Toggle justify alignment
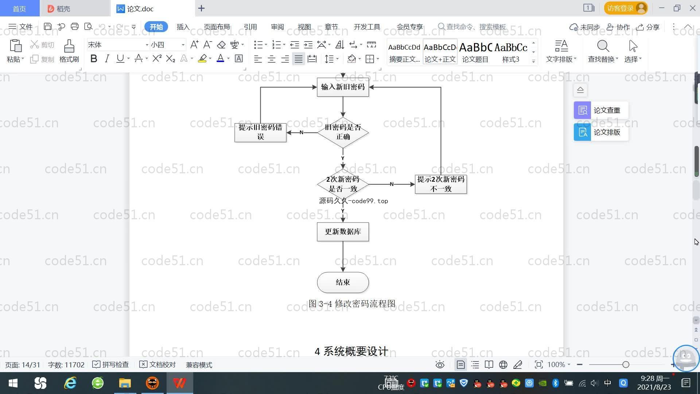The height and width of the screenshot is (394, 700). [299, 58]
